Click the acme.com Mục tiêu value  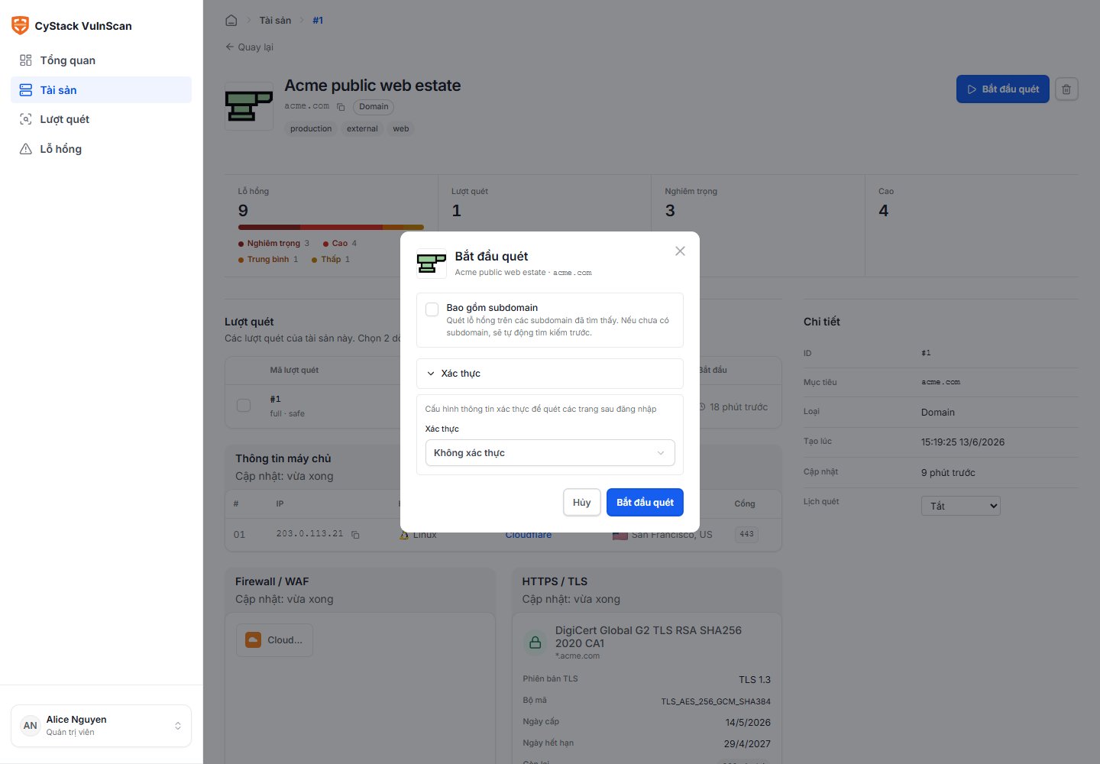(940, 382)
